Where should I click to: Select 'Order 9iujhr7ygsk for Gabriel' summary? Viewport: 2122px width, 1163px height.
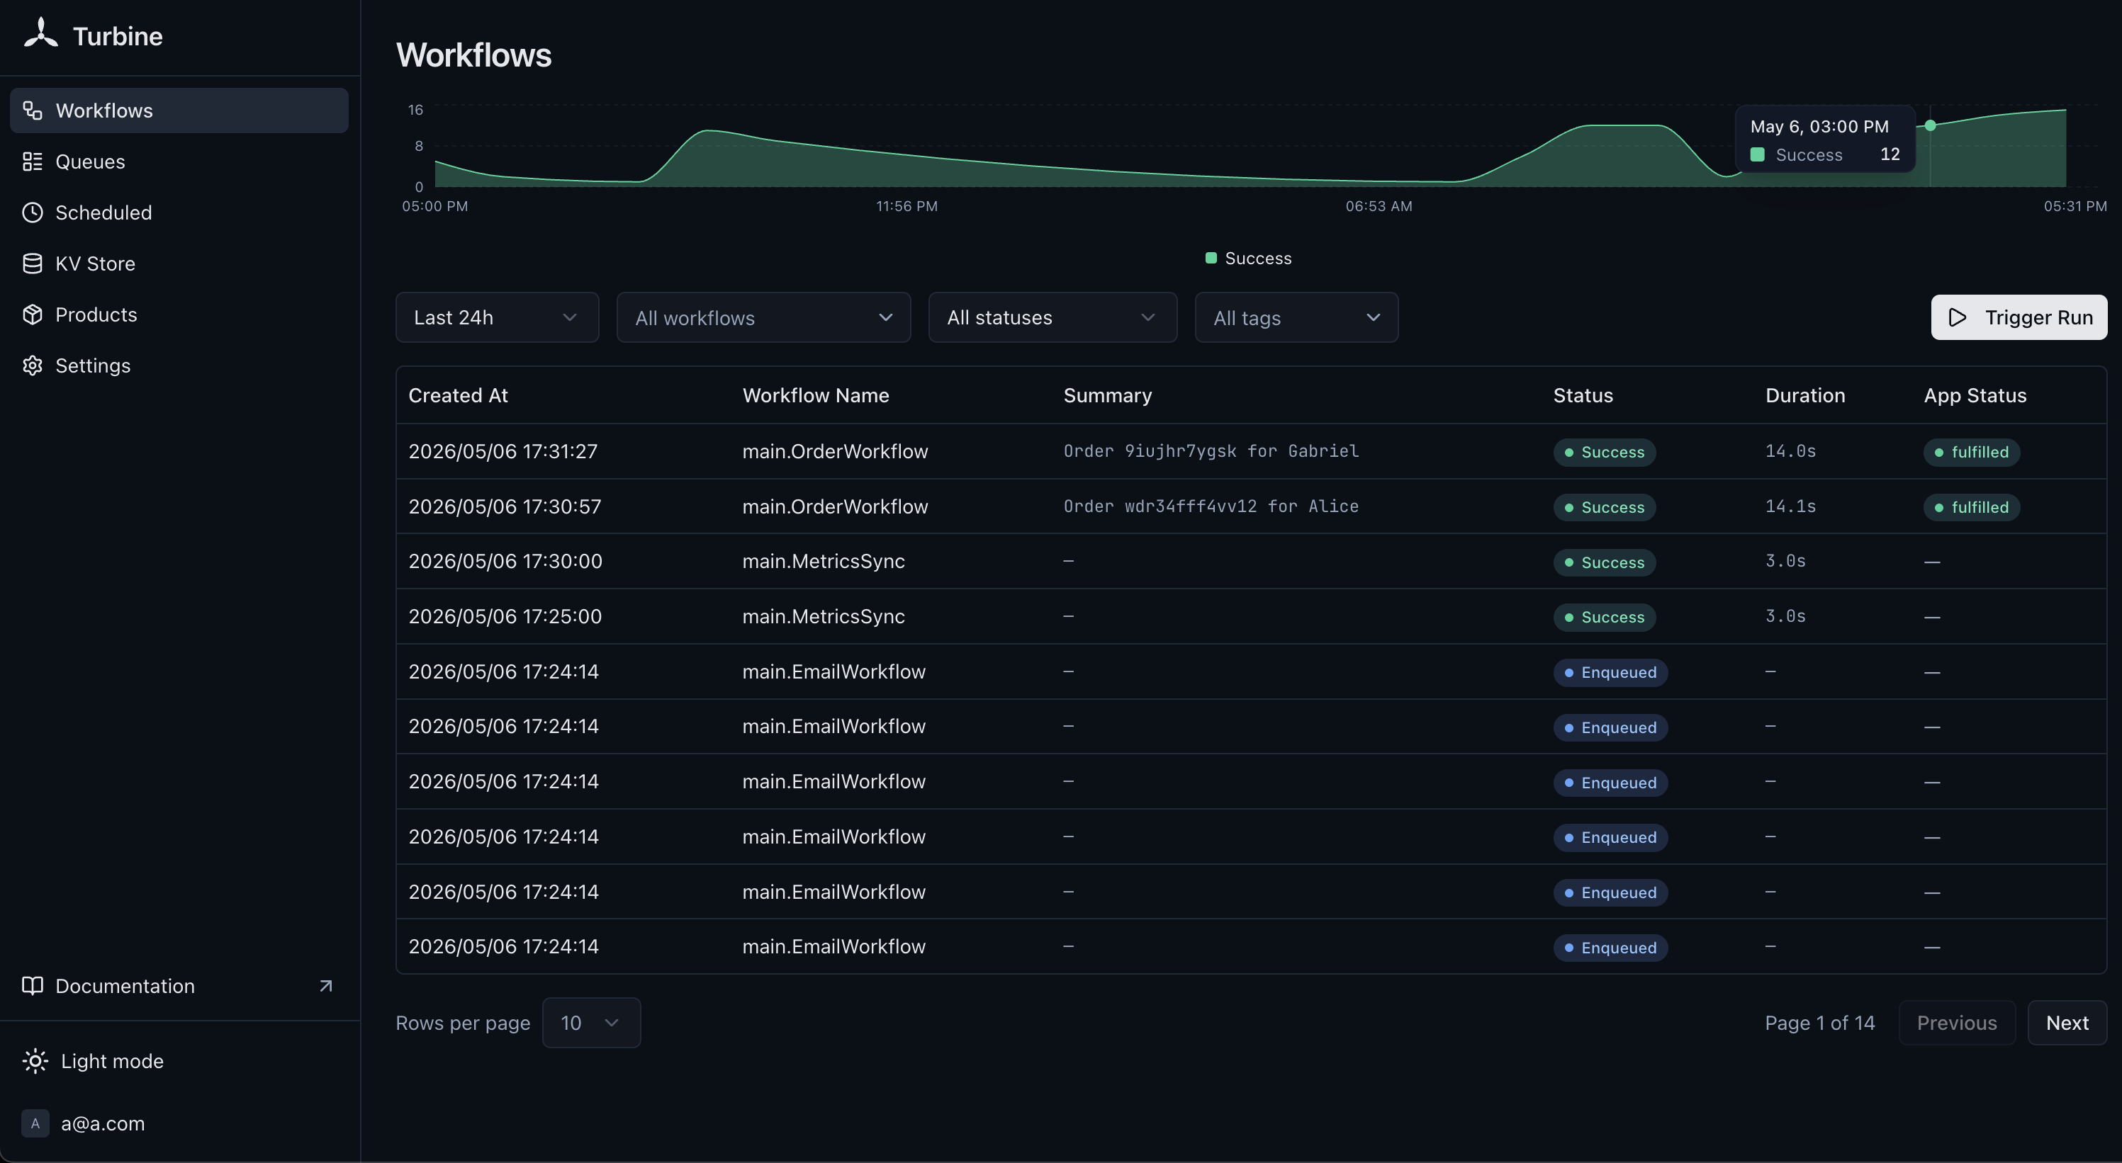coord(1211,451)
